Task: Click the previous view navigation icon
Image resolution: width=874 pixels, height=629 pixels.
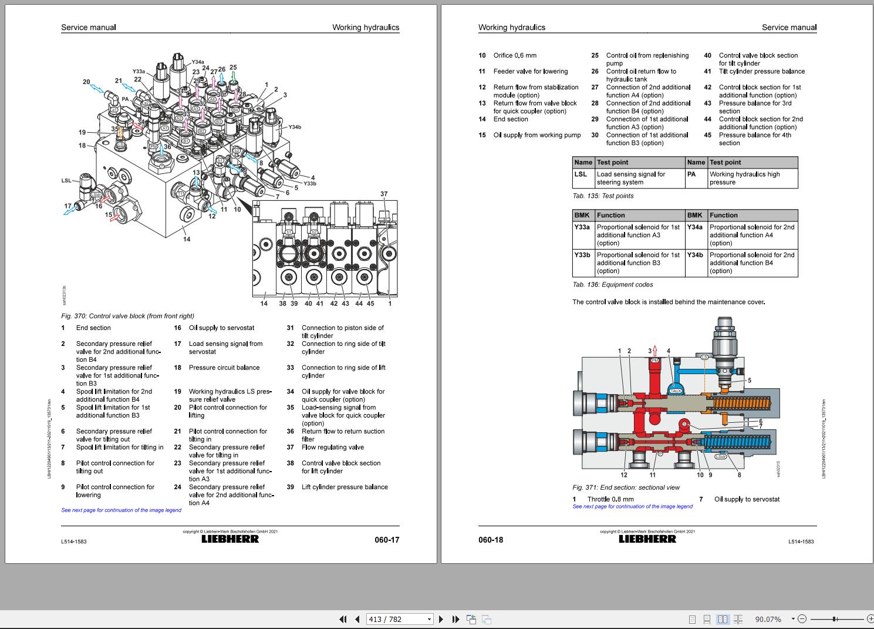Action: pos(471,619)
